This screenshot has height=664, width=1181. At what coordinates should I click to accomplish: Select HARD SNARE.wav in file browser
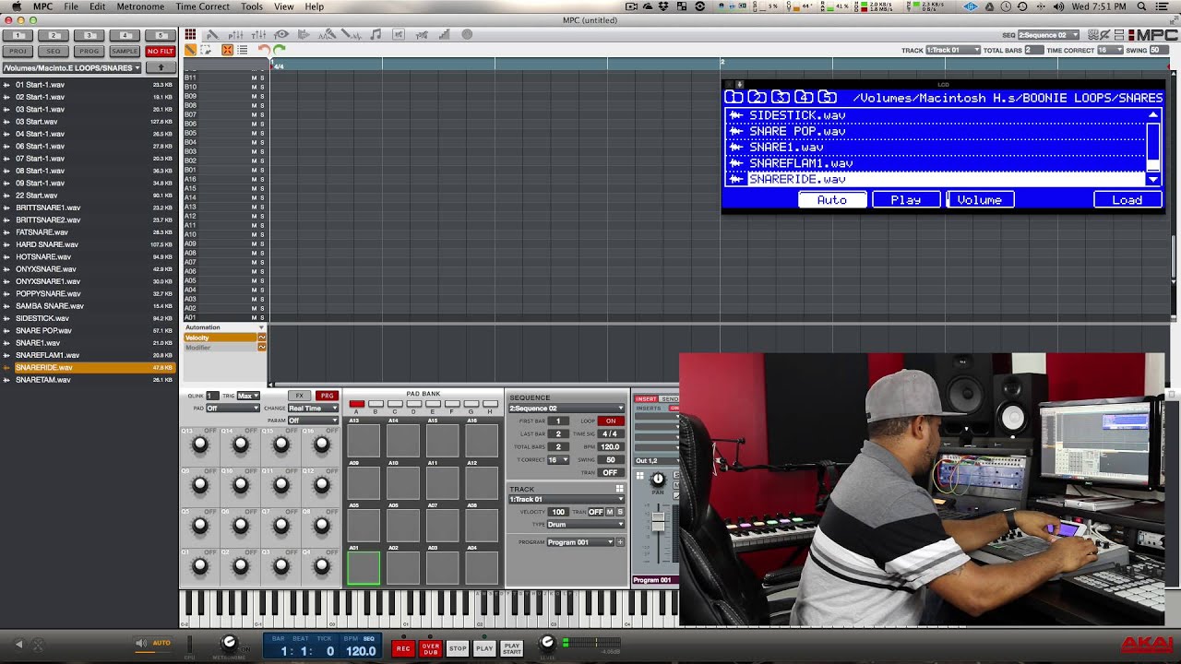(x=47, y=244)
